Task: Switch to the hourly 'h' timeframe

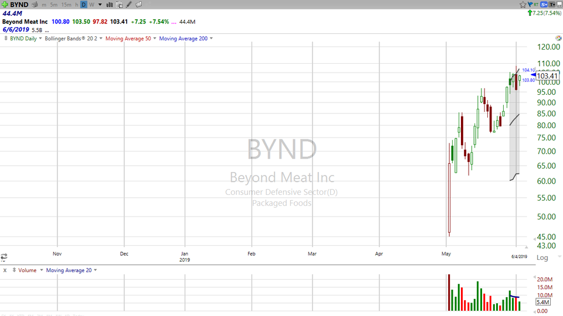Action: (x=76, y=5)
